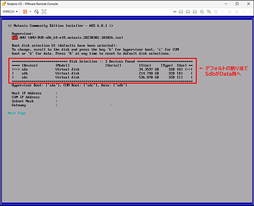254x206 pixels.
Task: Click the [Size] column header
Action: click(x=145, y=65)
